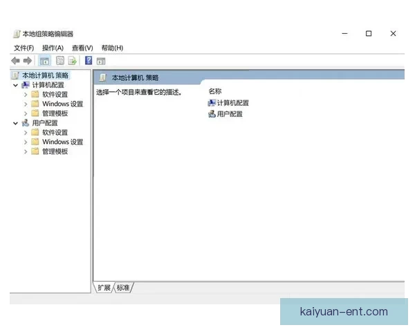Viewport: 415px width, 332px height.
Task: Open the 查看(V) menu
Action: 82,48
